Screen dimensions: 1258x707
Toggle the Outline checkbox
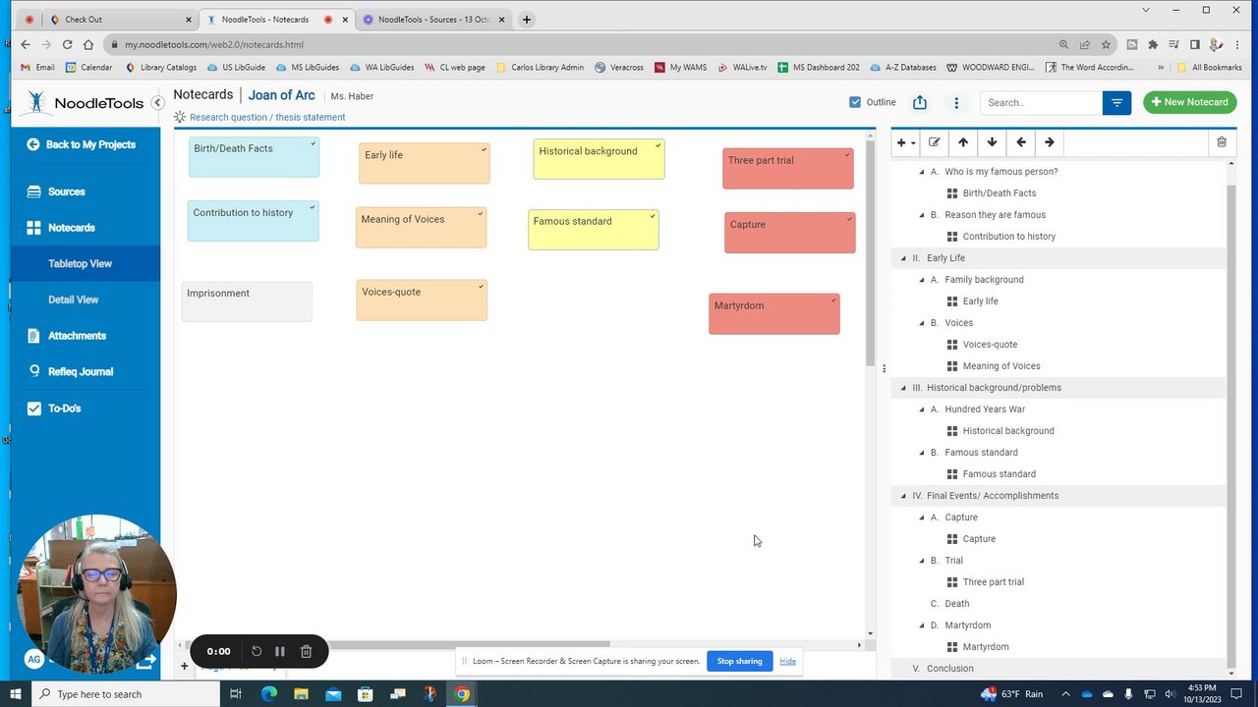click(855, 102)
